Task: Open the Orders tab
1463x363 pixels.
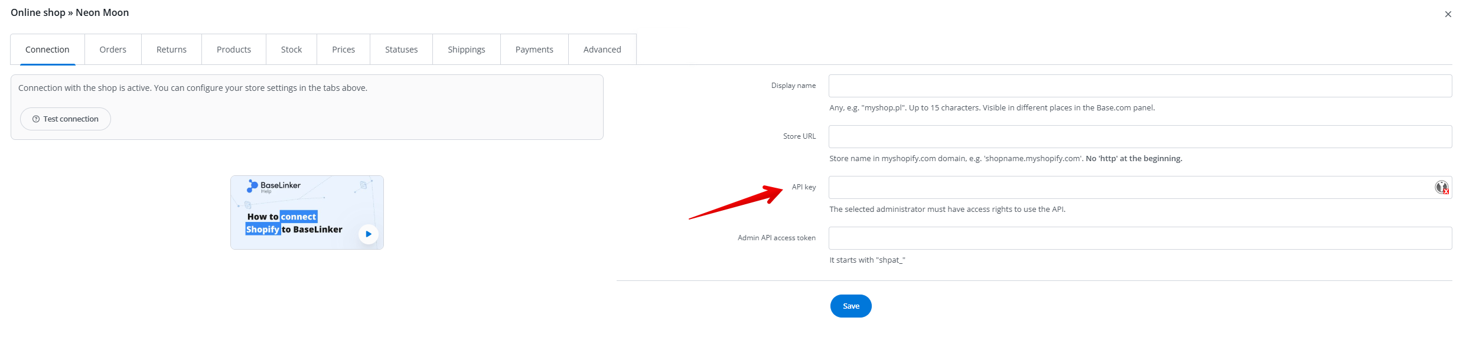Action: [113, 50]
